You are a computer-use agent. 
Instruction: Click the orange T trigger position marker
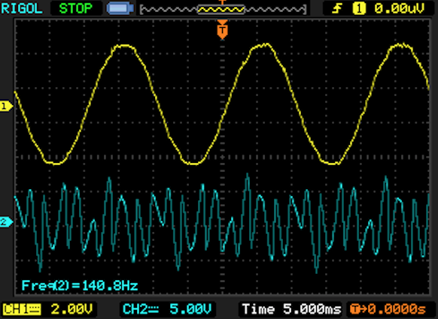point(222,30)
